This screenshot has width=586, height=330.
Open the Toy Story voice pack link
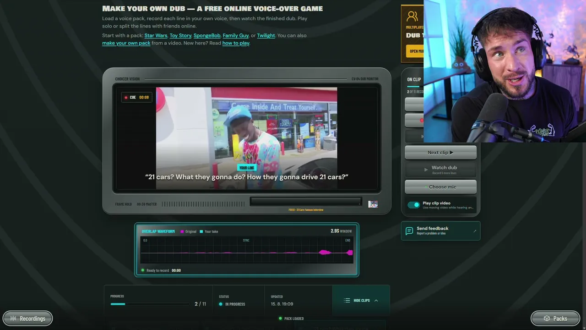[x=180, y=35]
